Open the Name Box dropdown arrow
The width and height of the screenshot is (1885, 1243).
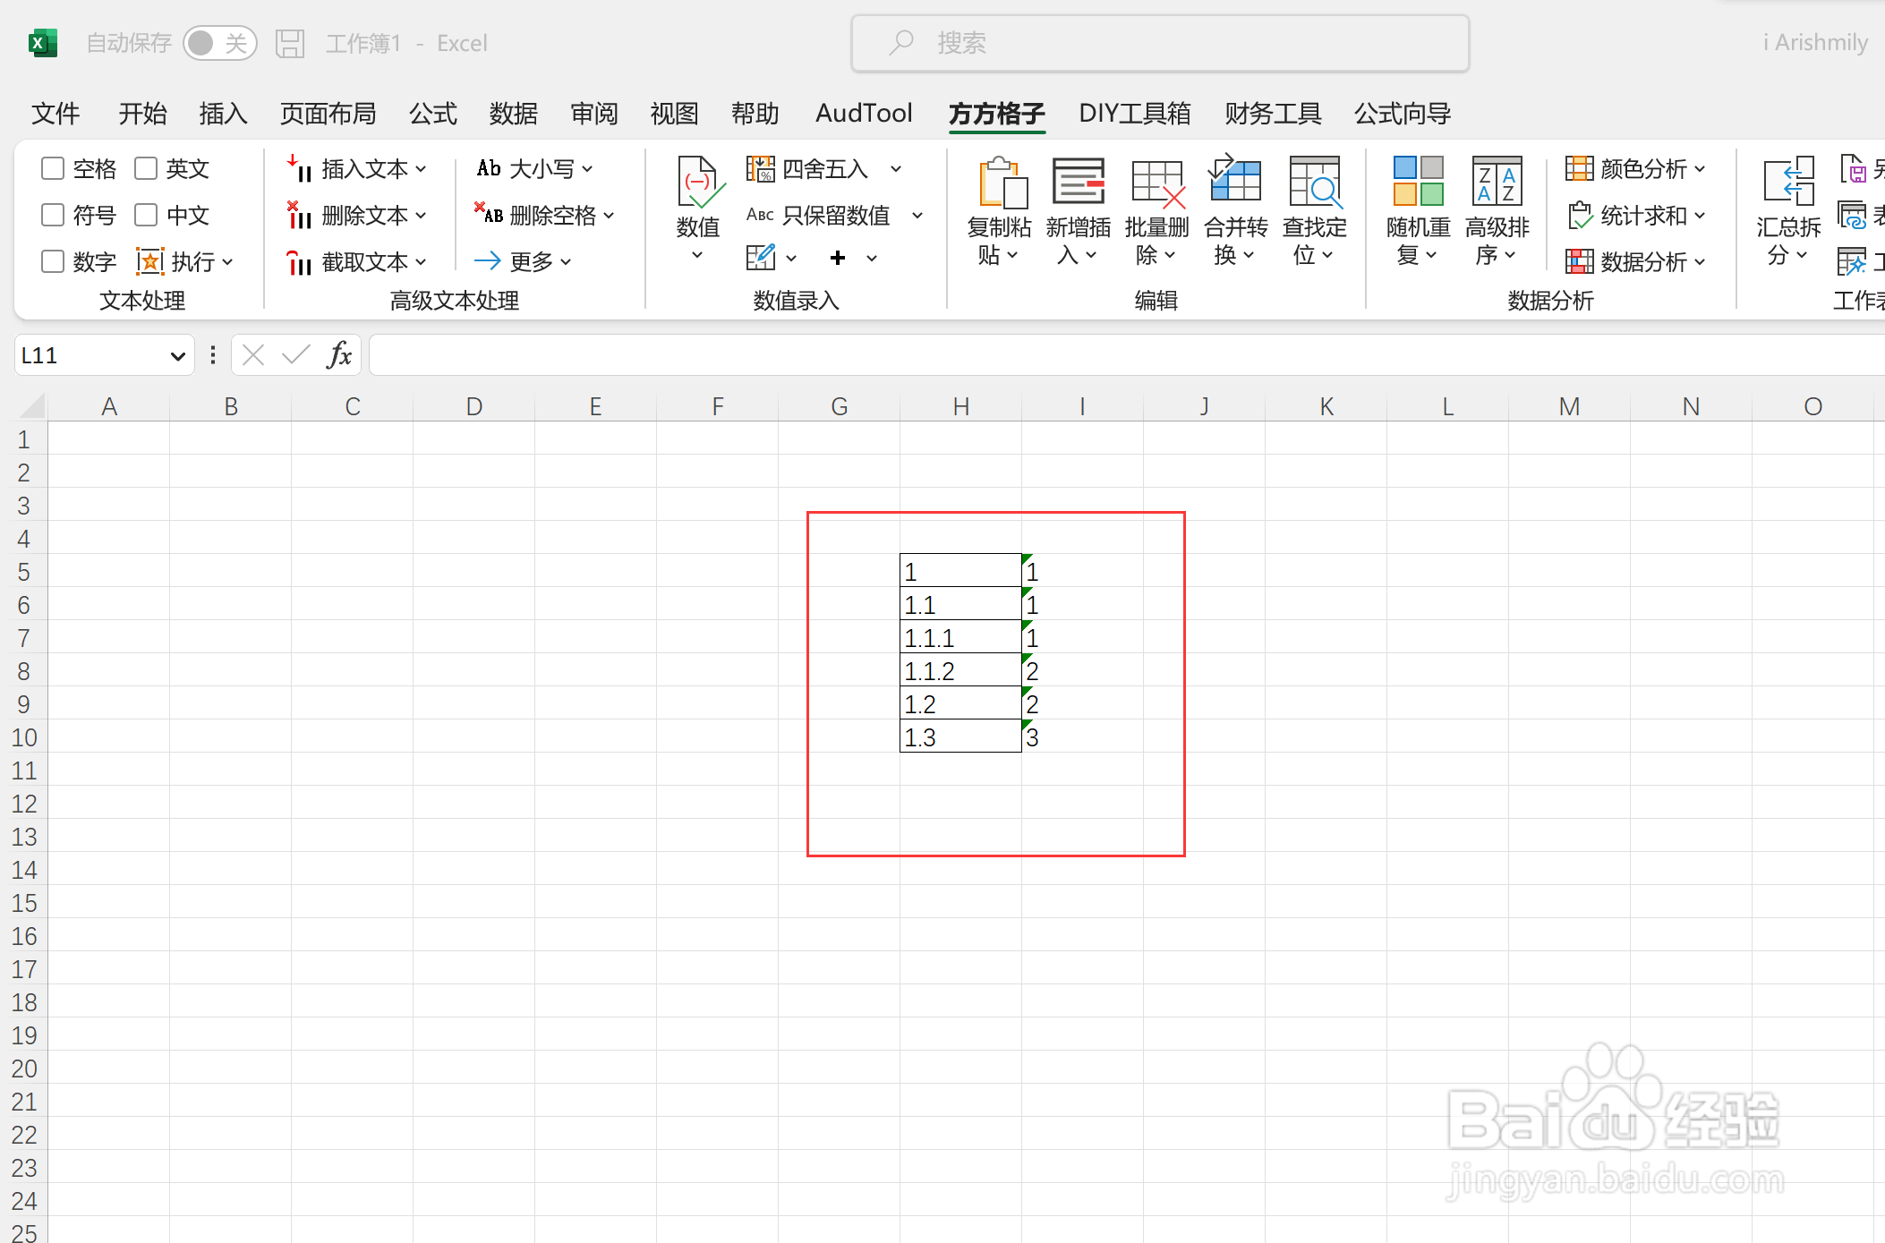click(x=177, y=356)
